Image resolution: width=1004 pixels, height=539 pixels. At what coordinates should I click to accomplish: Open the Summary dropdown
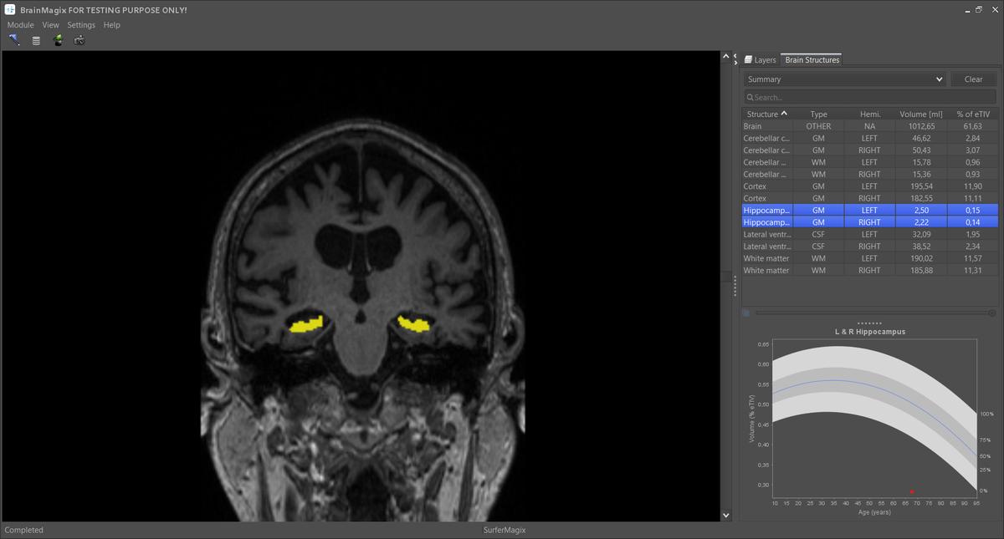pos(845,79)
